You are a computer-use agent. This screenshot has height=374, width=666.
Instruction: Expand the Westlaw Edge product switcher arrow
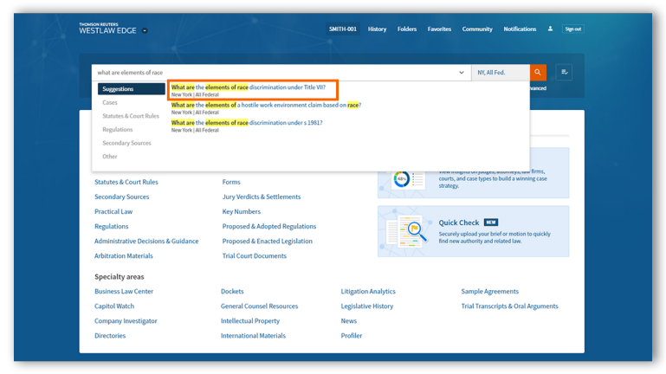(145, 30)
